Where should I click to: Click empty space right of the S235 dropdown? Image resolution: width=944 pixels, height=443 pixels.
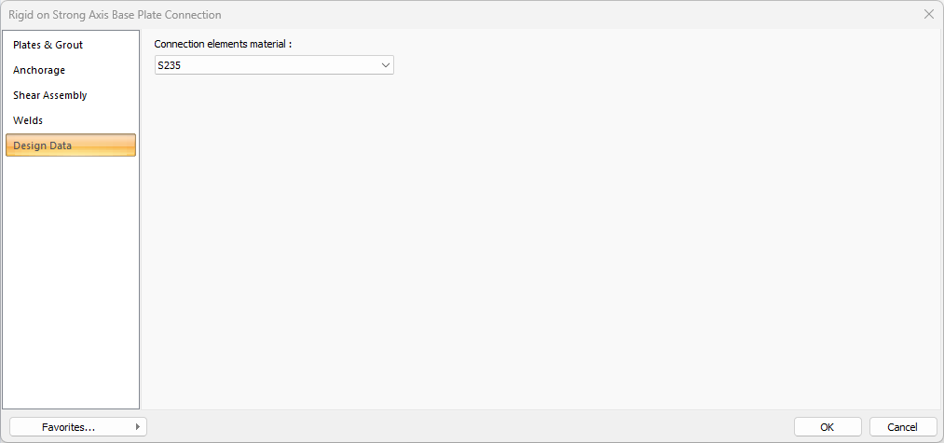point(652,65)
